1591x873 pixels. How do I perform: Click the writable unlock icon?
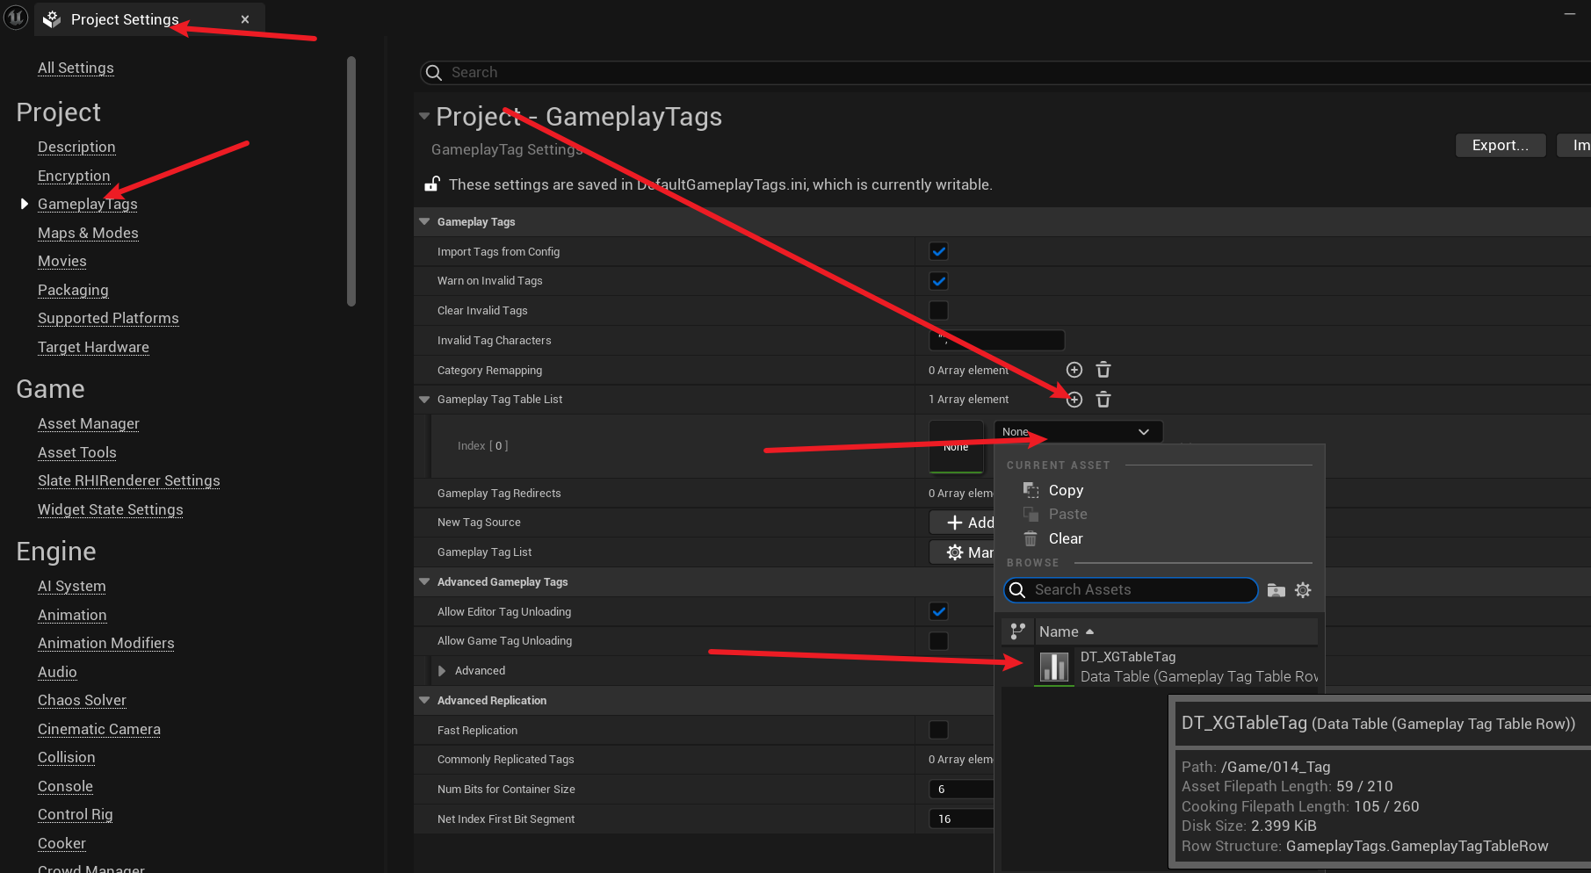[432, 184]
